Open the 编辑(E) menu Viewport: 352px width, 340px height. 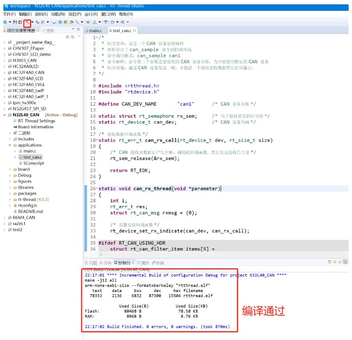[25, 14]
